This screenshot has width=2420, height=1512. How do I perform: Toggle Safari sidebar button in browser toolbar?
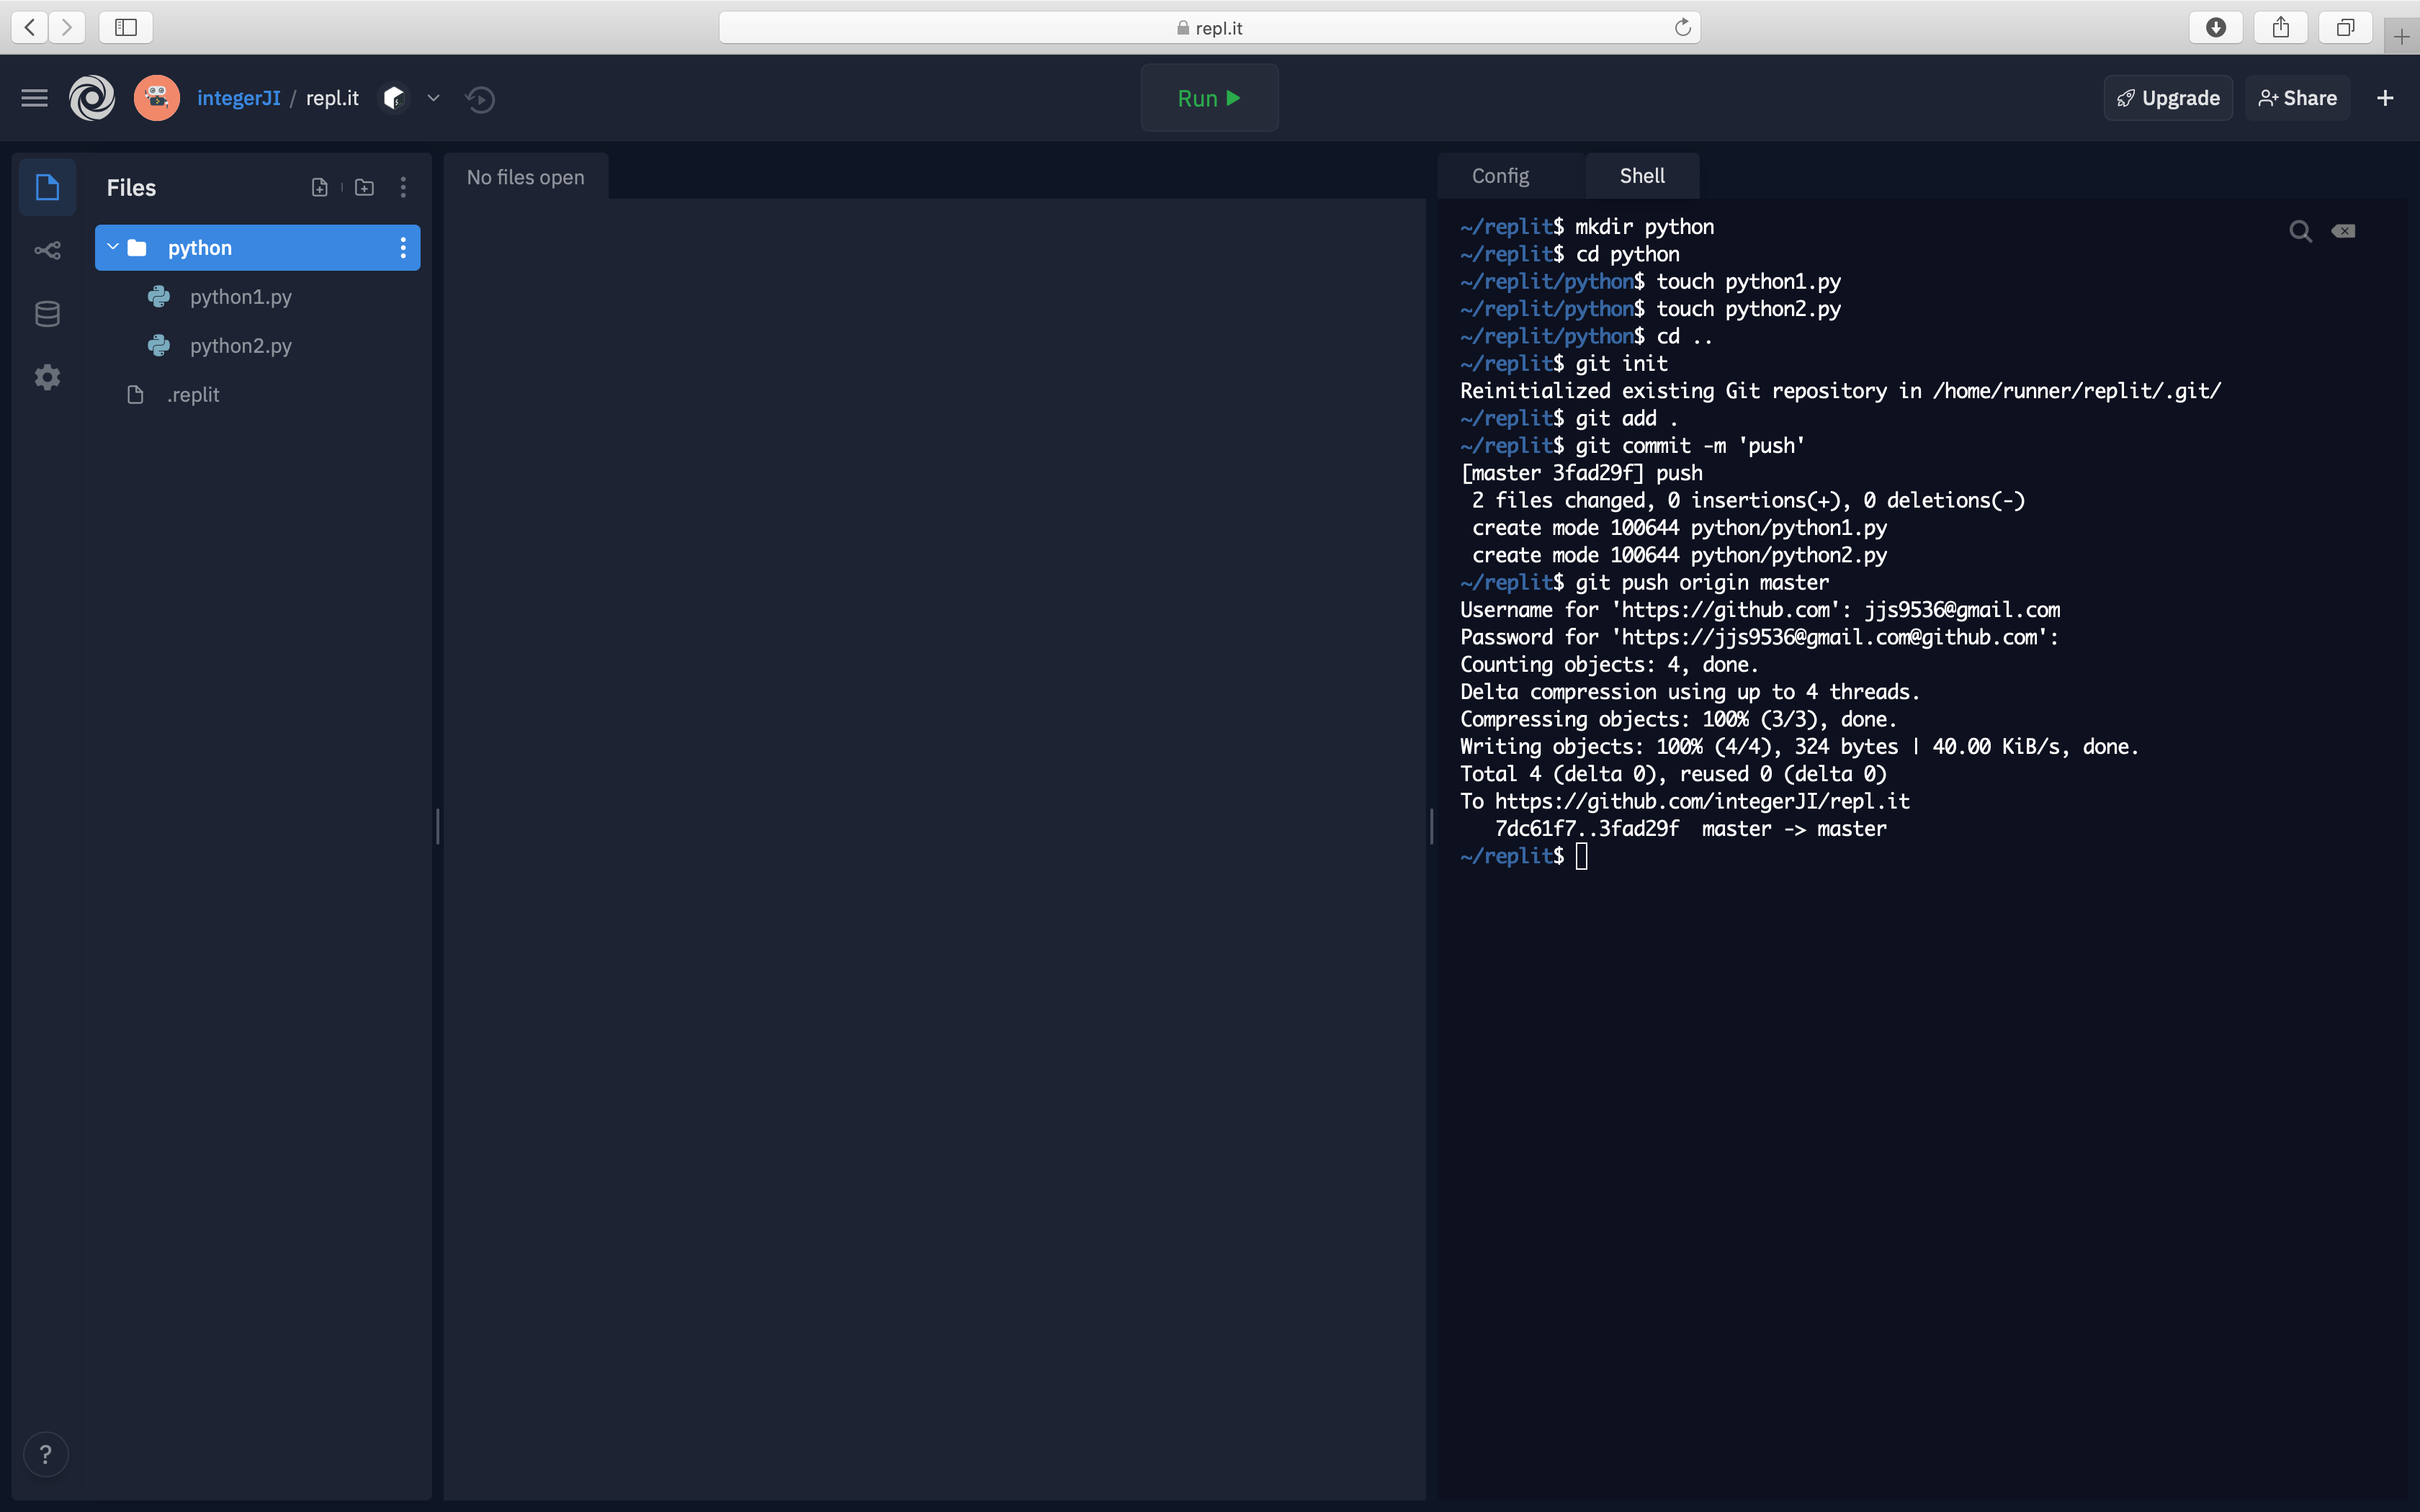(x=126, y=27)
